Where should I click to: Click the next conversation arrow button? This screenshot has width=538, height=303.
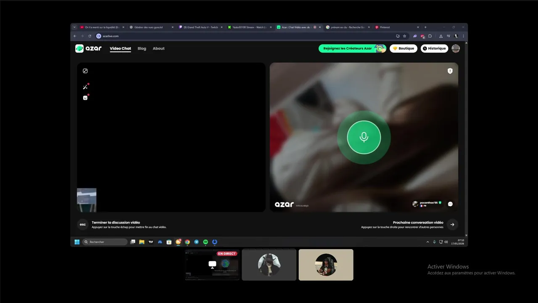(x=452, y=224)
